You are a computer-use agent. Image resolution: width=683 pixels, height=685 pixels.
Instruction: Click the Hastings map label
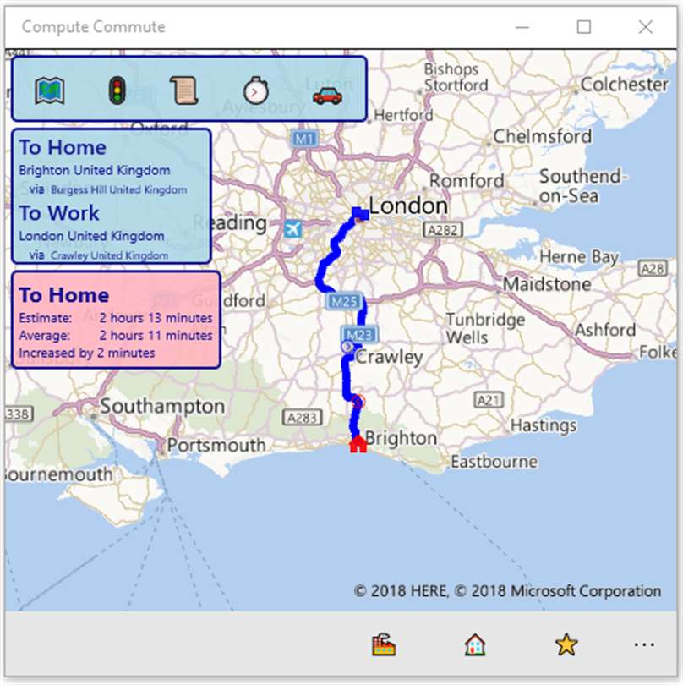point(544,425)
